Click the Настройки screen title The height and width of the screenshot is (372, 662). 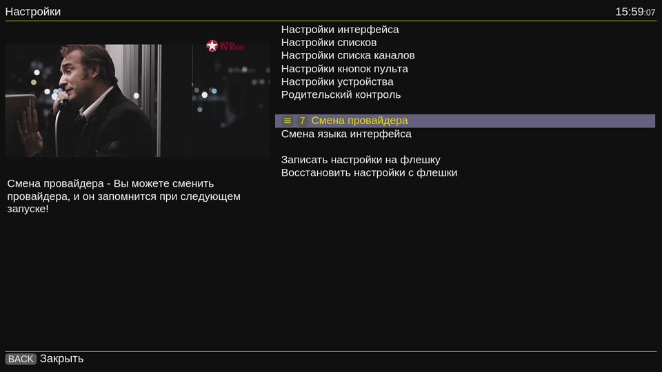33,12
